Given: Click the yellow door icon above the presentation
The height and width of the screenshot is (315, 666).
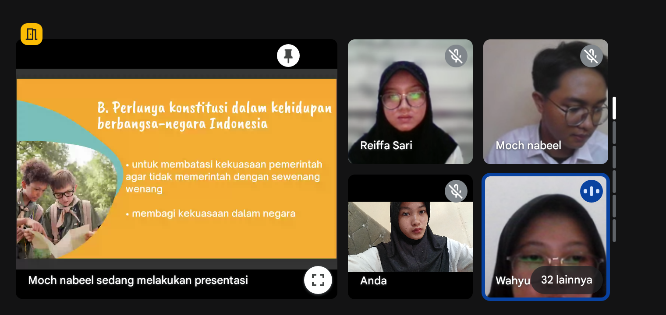Looking at the screenshot, I should [x=32, y=34].
